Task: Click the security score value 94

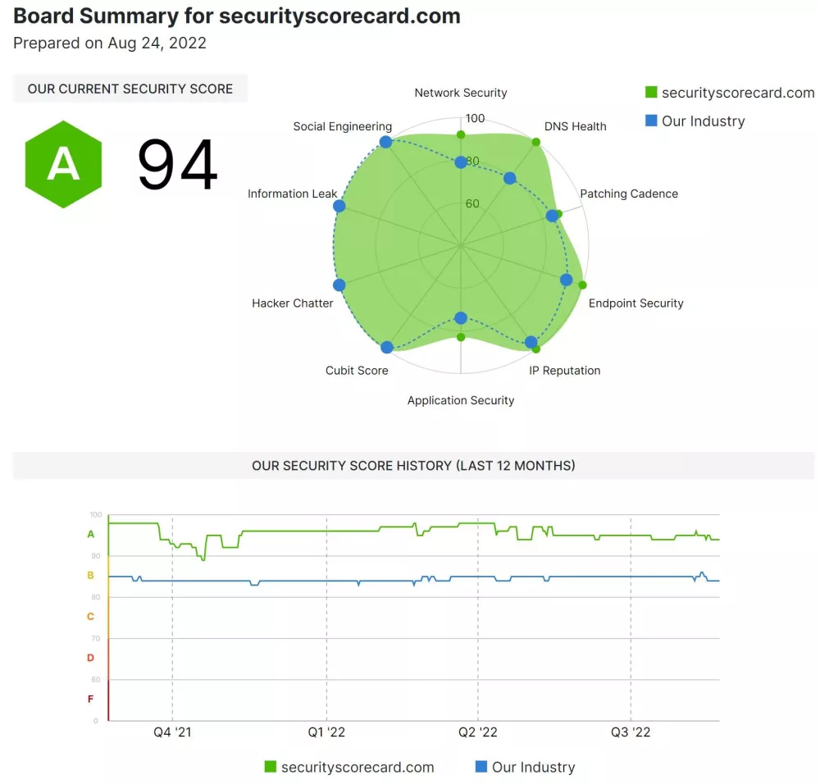Action: pyautogui.click(x=177, y=165)
